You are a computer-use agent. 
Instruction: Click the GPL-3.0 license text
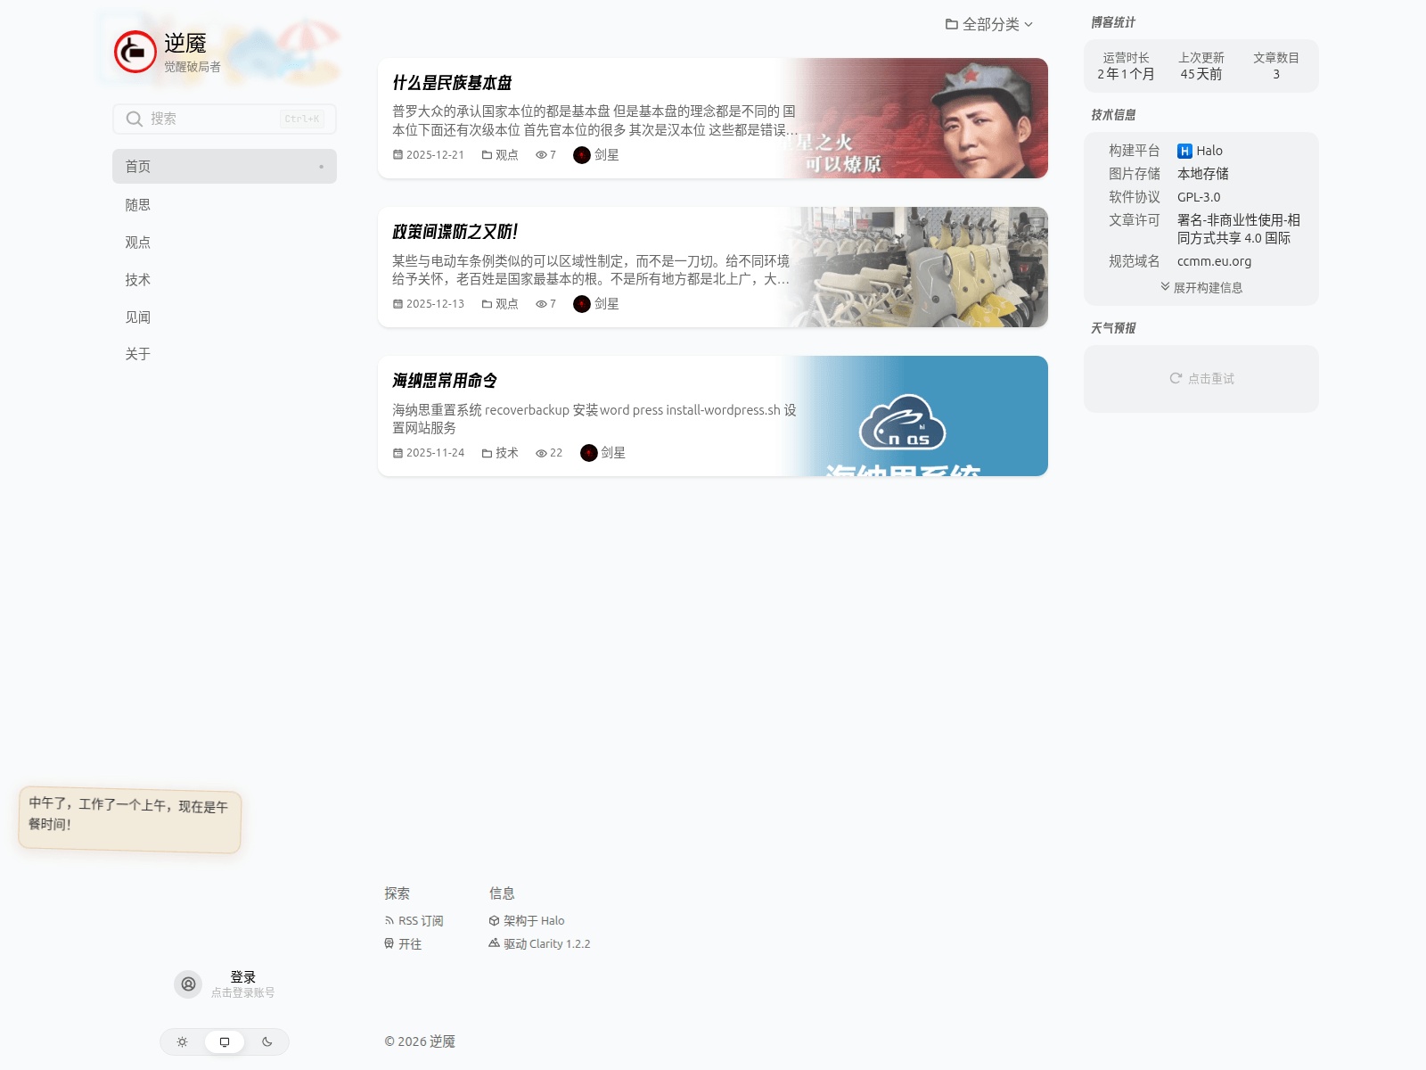tap(1199, 197)
